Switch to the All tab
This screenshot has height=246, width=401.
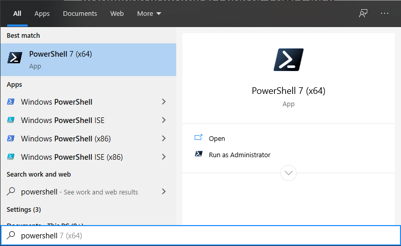[17, 14]
